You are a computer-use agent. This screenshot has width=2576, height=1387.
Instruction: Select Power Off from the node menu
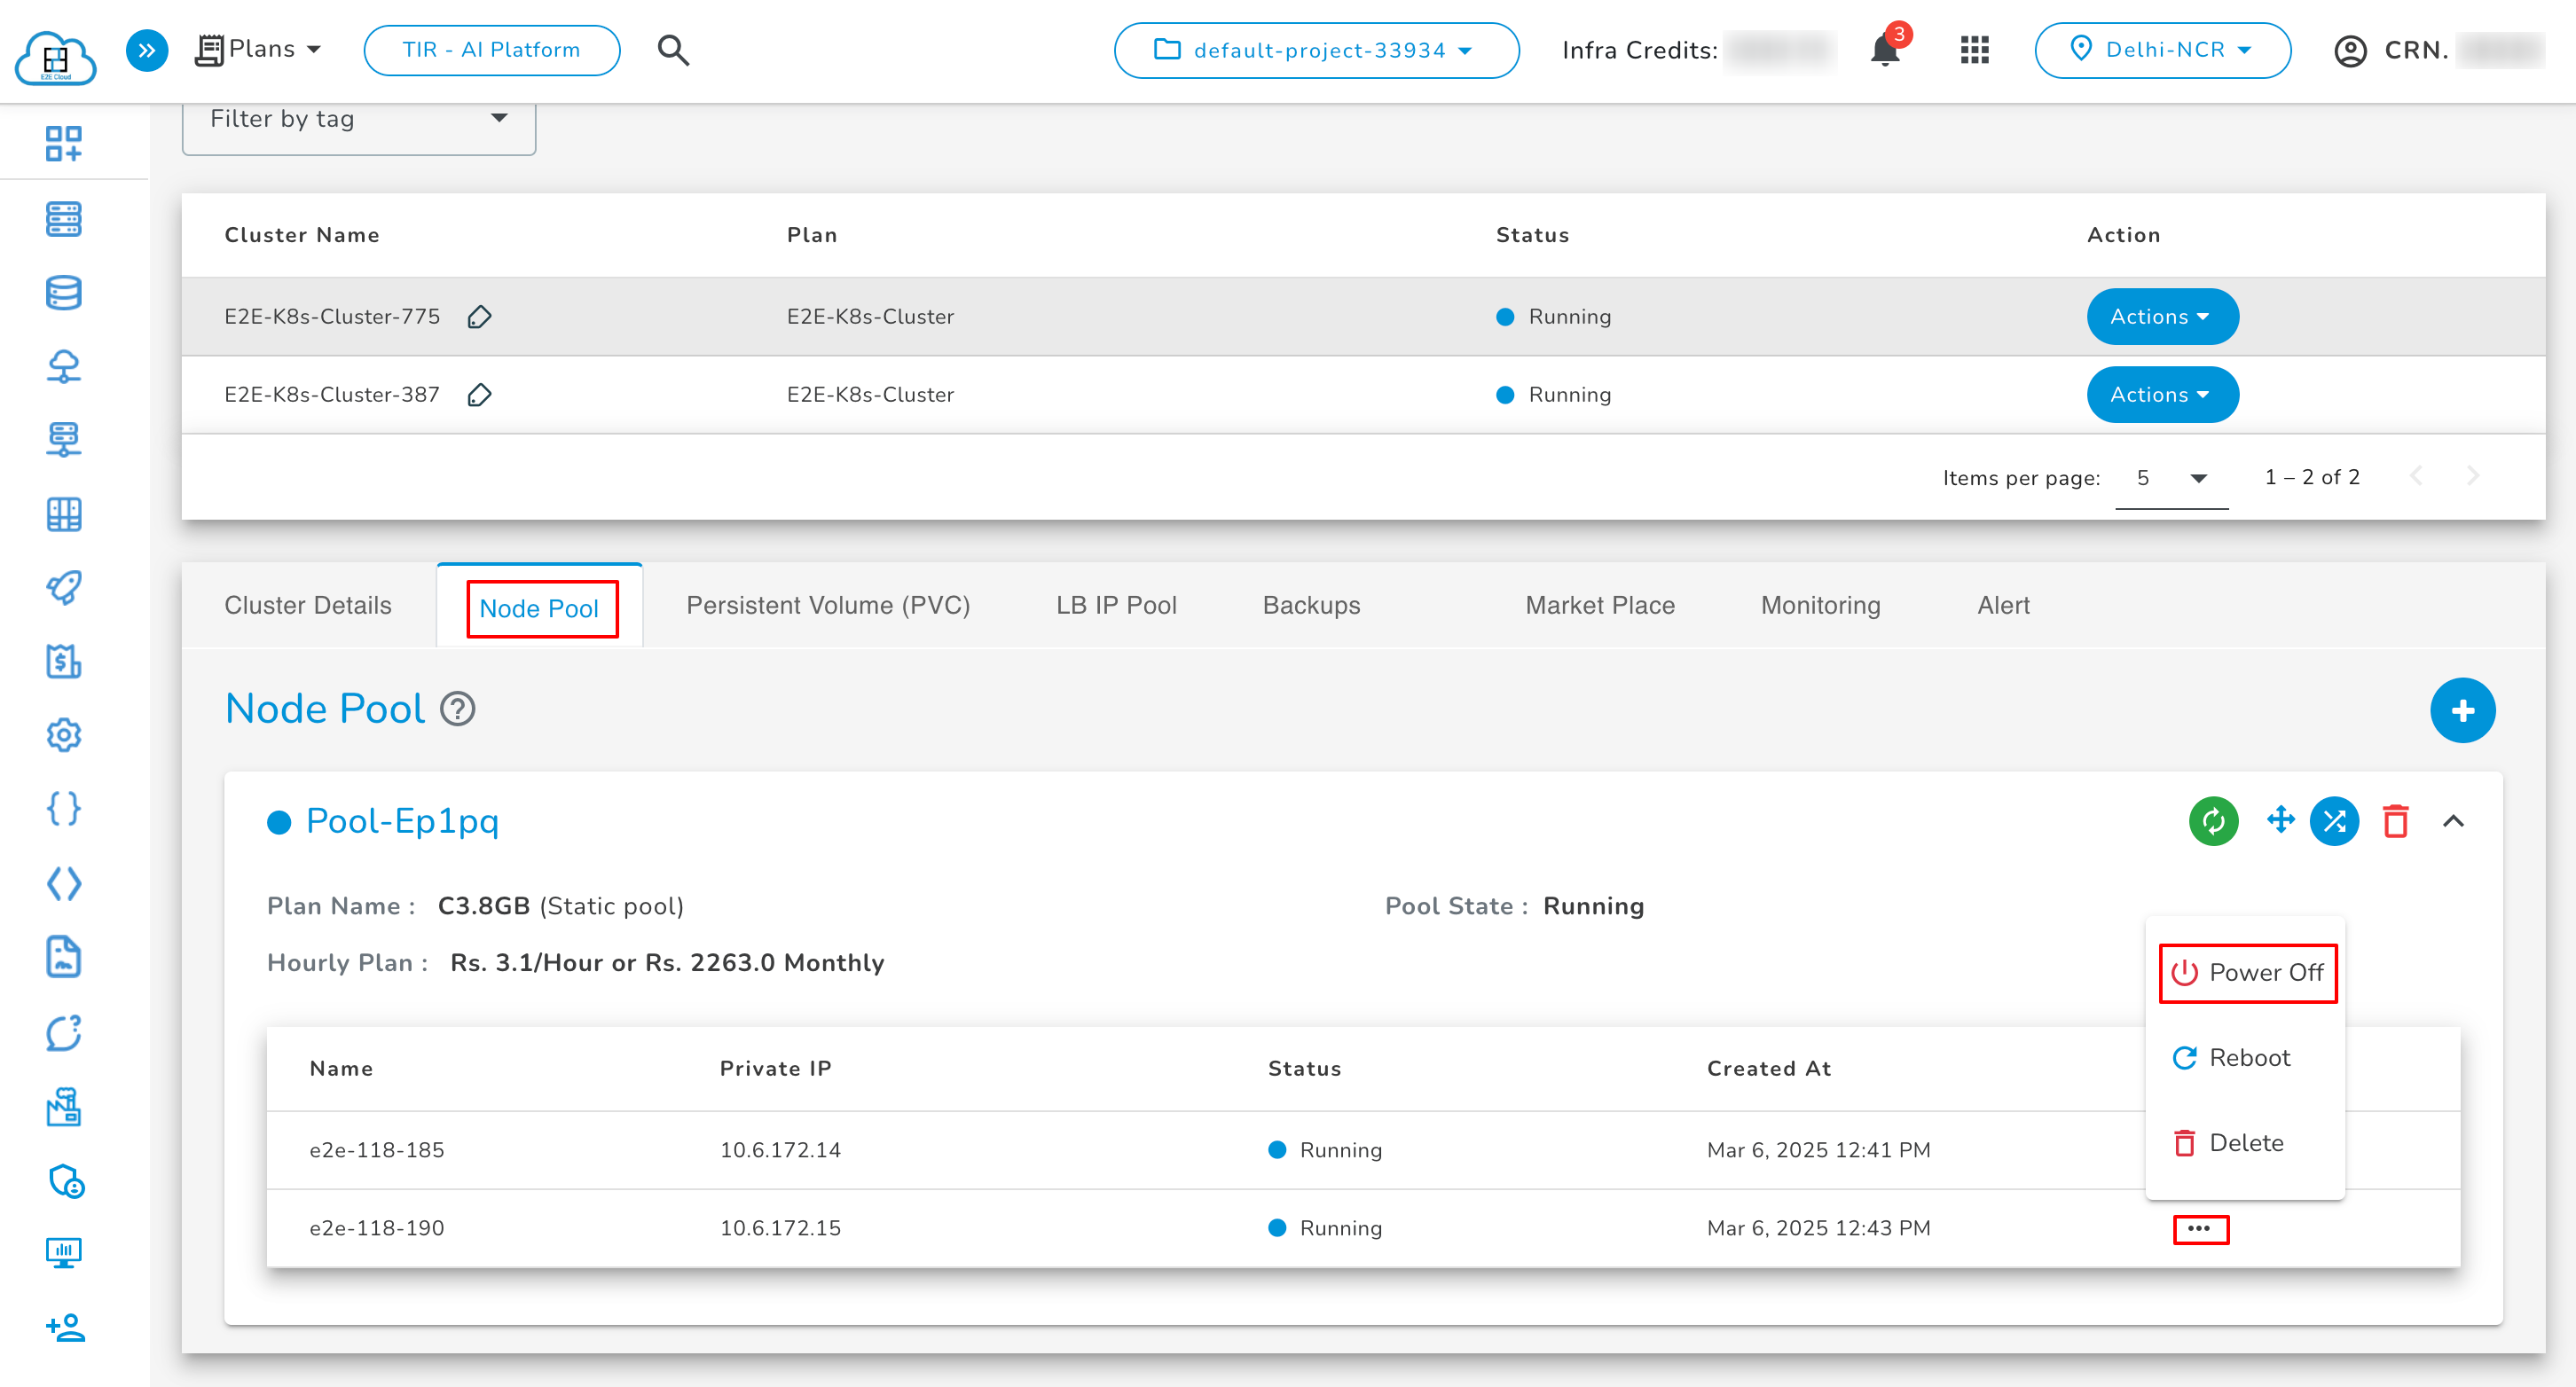coord(2247,972)
